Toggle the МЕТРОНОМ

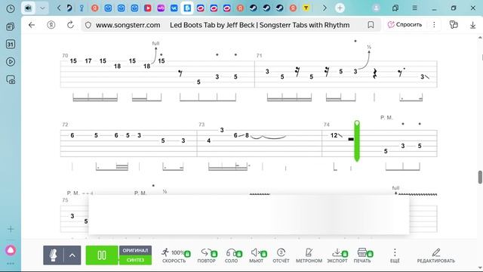coord(309,255)
